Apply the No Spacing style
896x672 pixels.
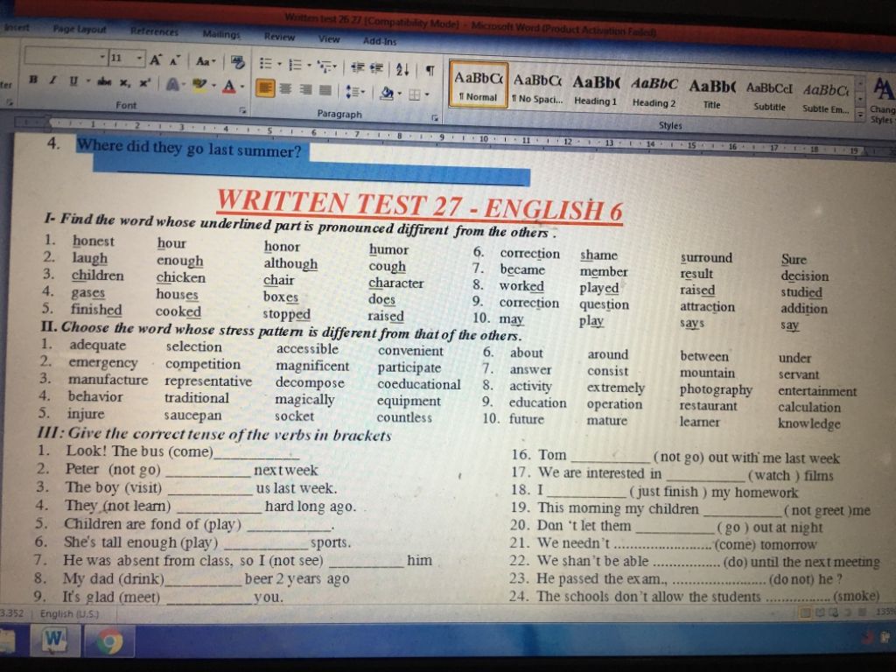pos(537,87)
